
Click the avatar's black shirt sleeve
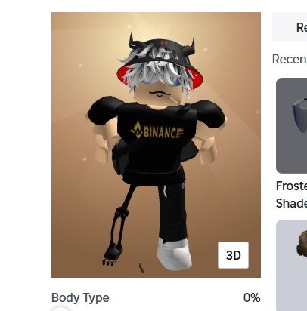(x=102, y=110)
